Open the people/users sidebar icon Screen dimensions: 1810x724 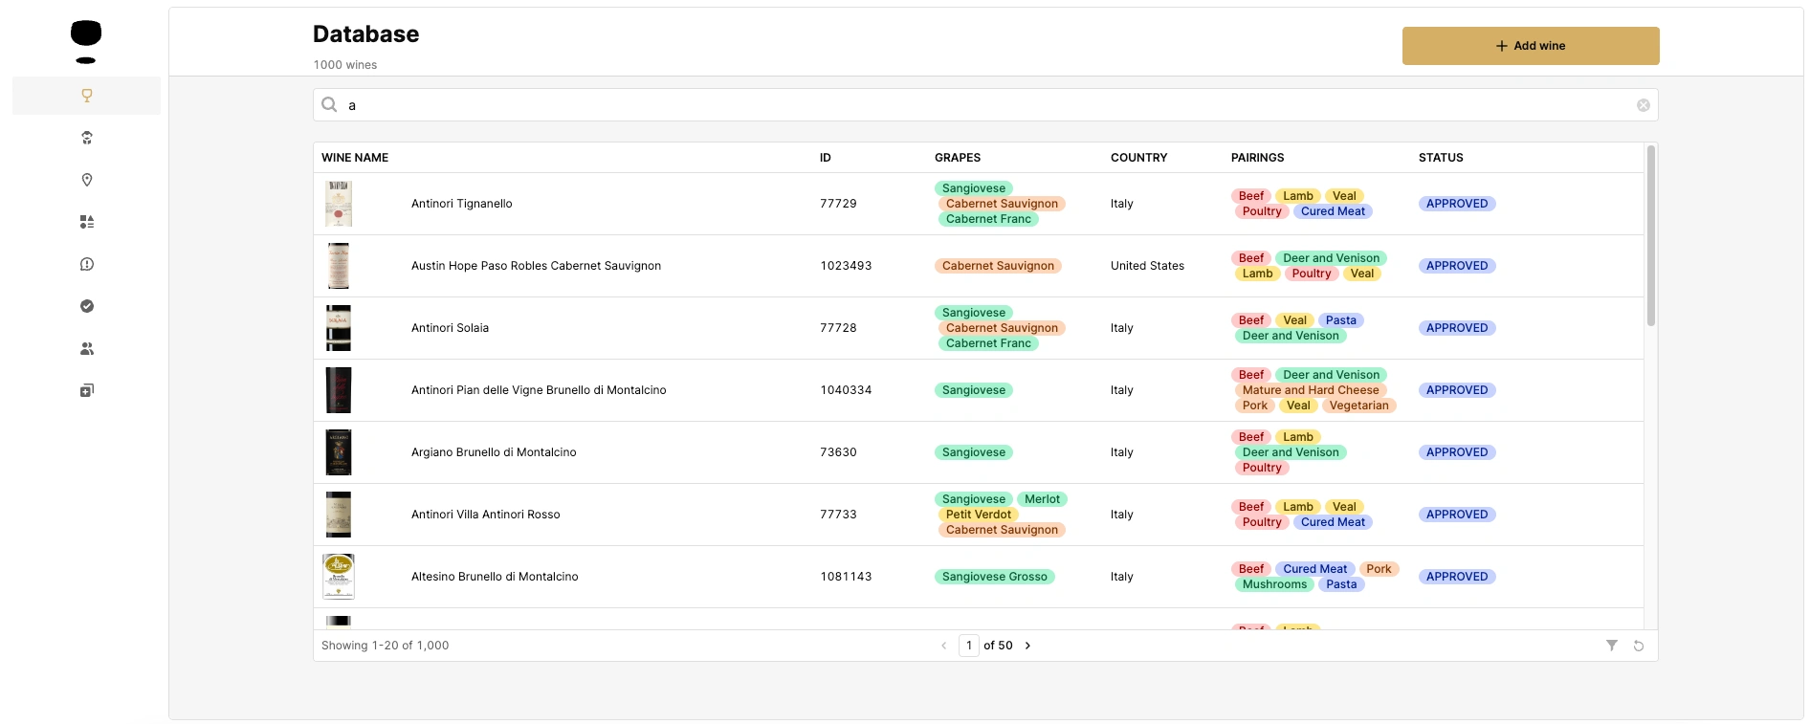87,348
